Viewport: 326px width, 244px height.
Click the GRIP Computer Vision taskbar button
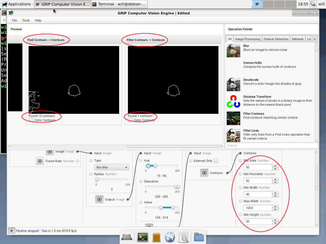(63, 4)
